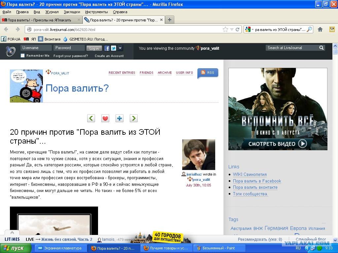Open the Германия tag
Viewport: 338px width, 253px height.
click(x=276, y=228)
